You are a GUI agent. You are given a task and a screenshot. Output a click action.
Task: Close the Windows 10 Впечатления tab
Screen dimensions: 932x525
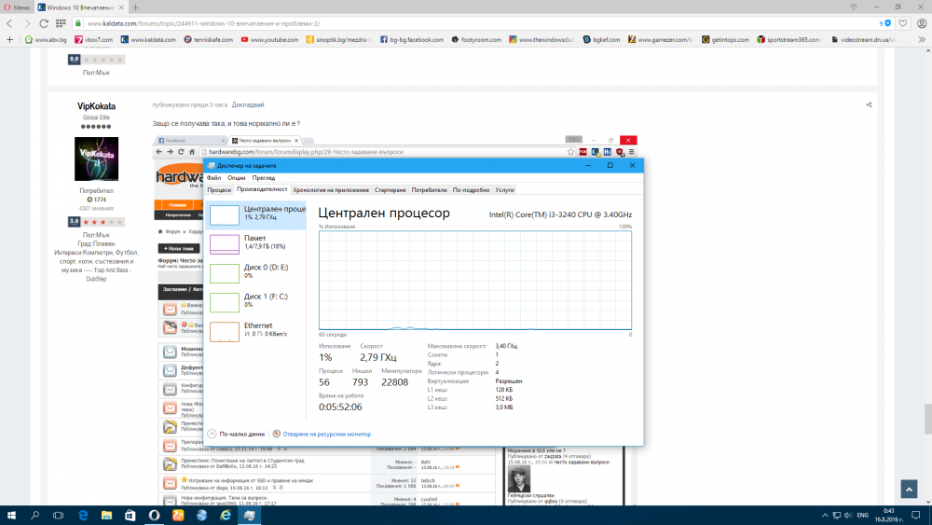click(121, 7)
